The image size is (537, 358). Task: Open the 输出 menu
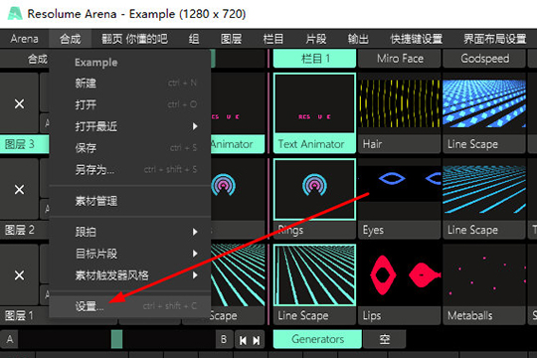click(x=358, y=39)
